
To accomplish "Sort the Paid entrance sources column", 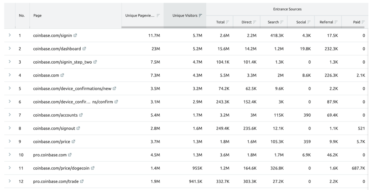I will click(x=363, y=22).
